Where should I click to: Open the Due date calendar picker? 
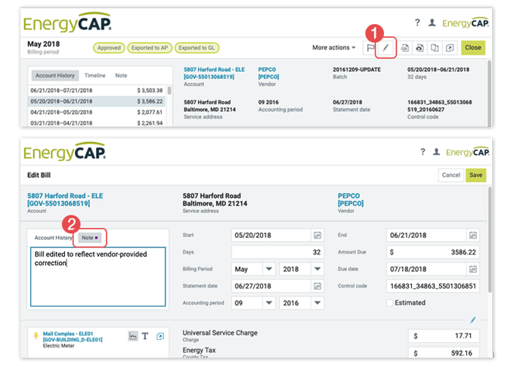[x=473, y=269]
